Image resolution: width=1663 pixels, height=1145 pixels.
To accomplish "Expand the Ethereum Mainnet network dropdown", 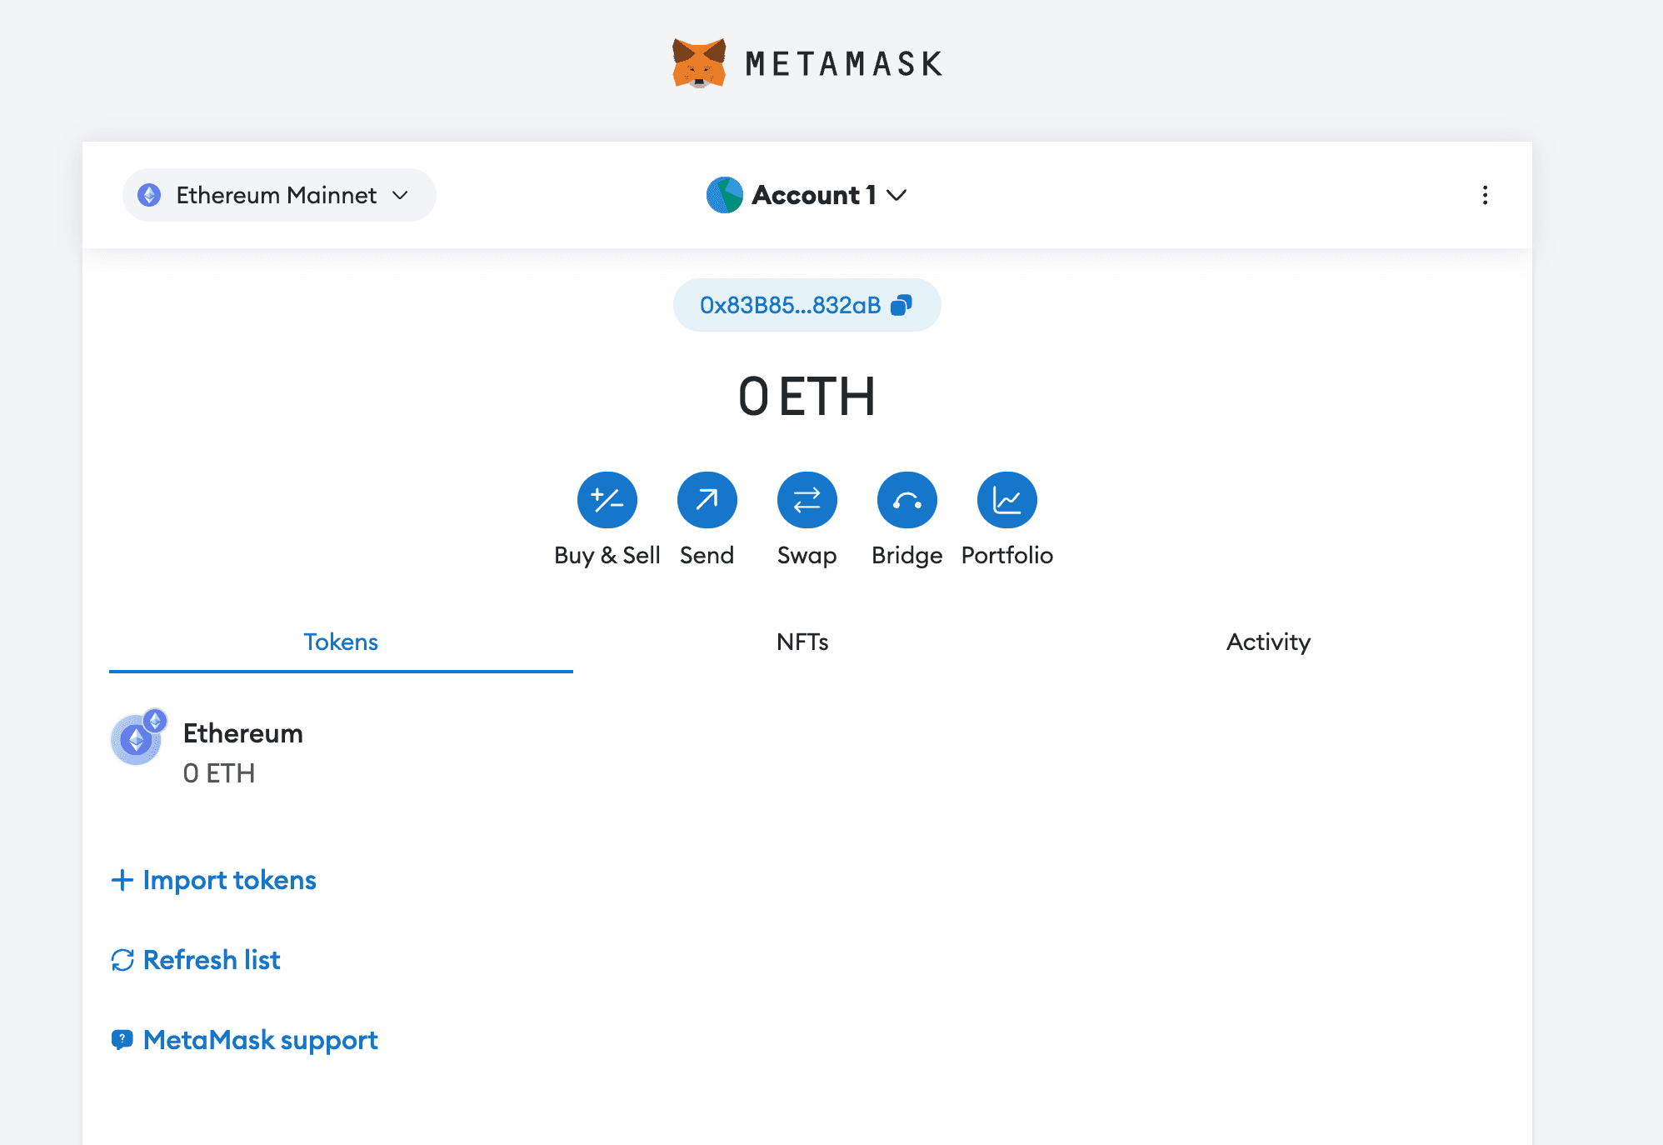I will coord(278,195).
